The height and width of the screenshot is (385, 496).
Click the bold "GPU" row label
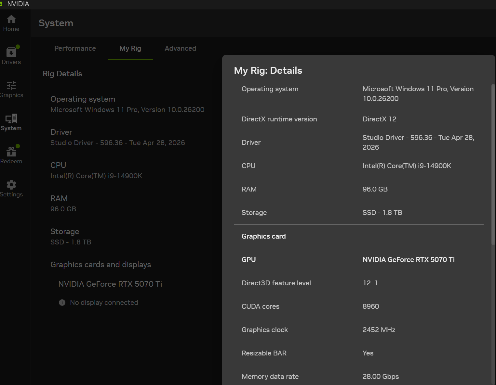tap(249, 260)
